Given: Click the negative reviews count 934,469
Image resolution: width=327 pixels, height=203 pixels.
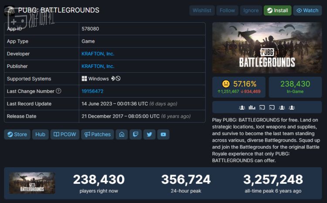Looking at the screenshot, I should point(251,91).
